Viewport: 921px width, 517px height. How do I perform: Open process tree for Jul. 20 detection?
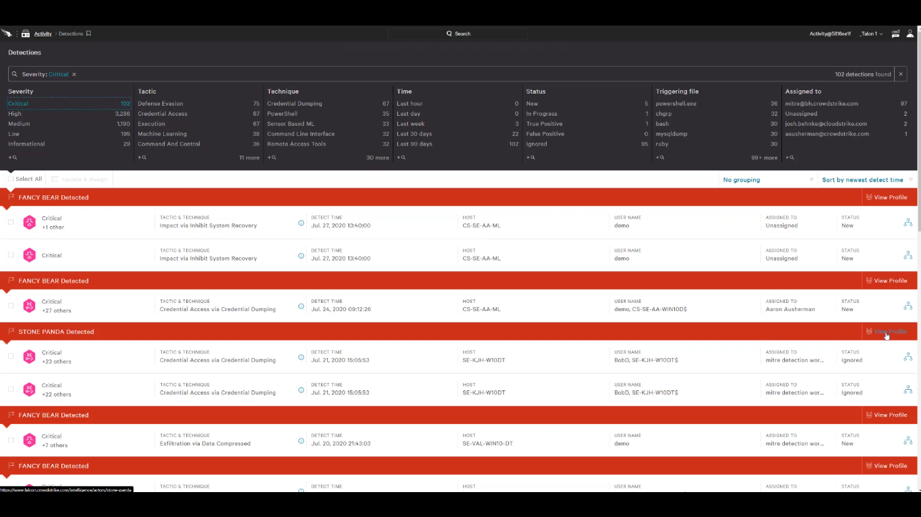click(x=908, y=441)
